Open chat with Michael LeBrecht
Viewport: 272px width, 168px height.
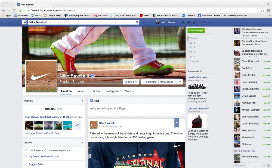[252, 110]
